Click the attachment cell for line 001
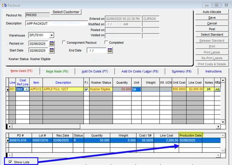232x165 pixels. click(217, 89)
